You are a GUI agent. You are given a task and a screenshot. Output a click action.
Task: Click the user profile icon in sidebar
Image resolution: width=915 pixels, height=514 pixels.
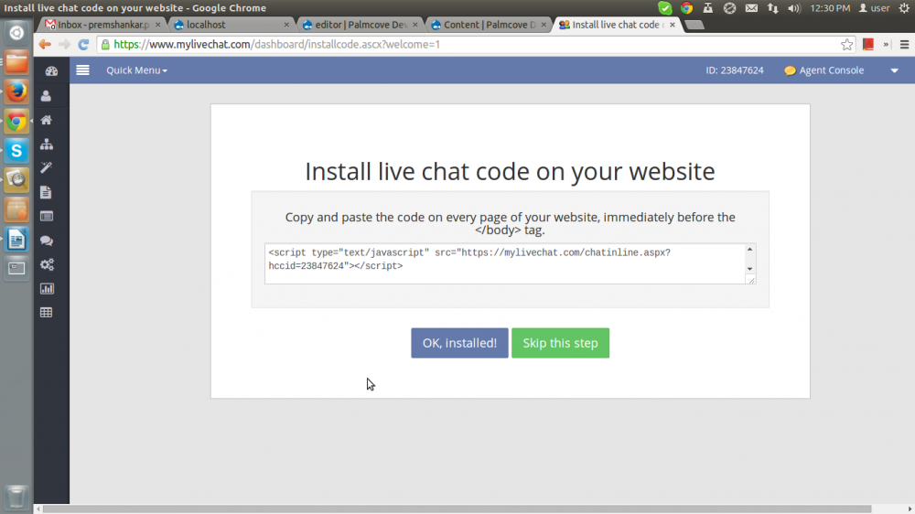click(x=46, y=95)
